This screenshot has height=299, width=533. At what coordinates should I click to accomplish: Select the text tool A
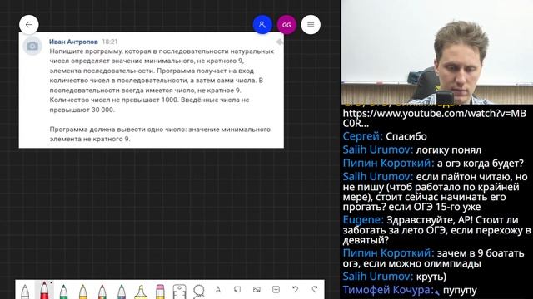(x=218, y=290)
